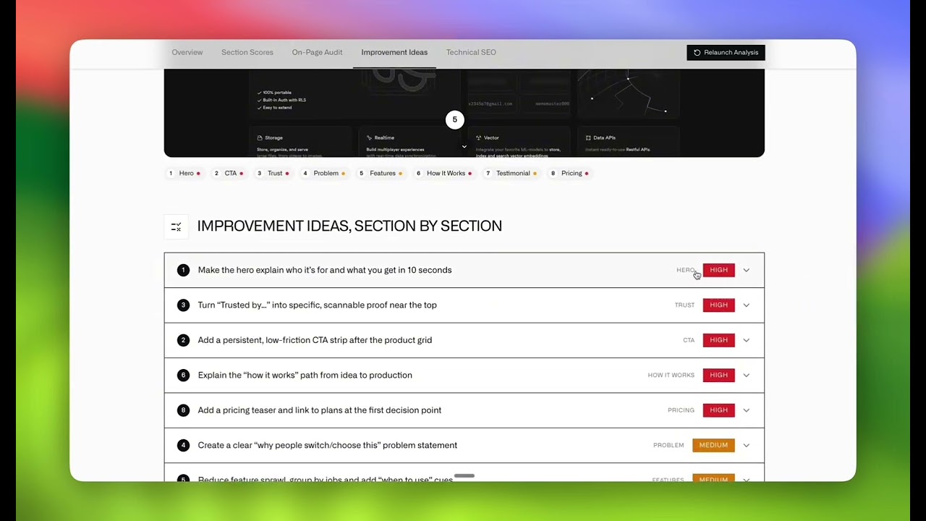
Task: Click number 3 circle on trust idea
Action: click(x=183, y=305)
